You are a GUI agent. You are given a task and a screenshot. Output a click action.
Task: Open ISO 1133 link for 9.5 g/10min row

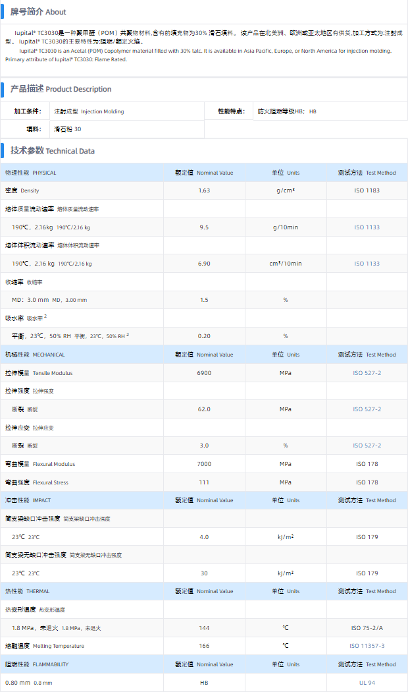367,227
